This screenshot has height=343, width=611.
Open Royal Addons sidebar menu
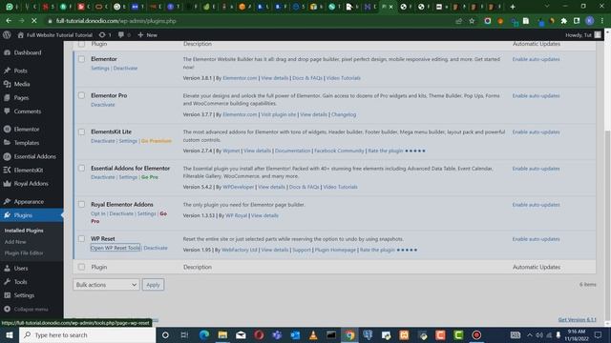click(31, 184)
